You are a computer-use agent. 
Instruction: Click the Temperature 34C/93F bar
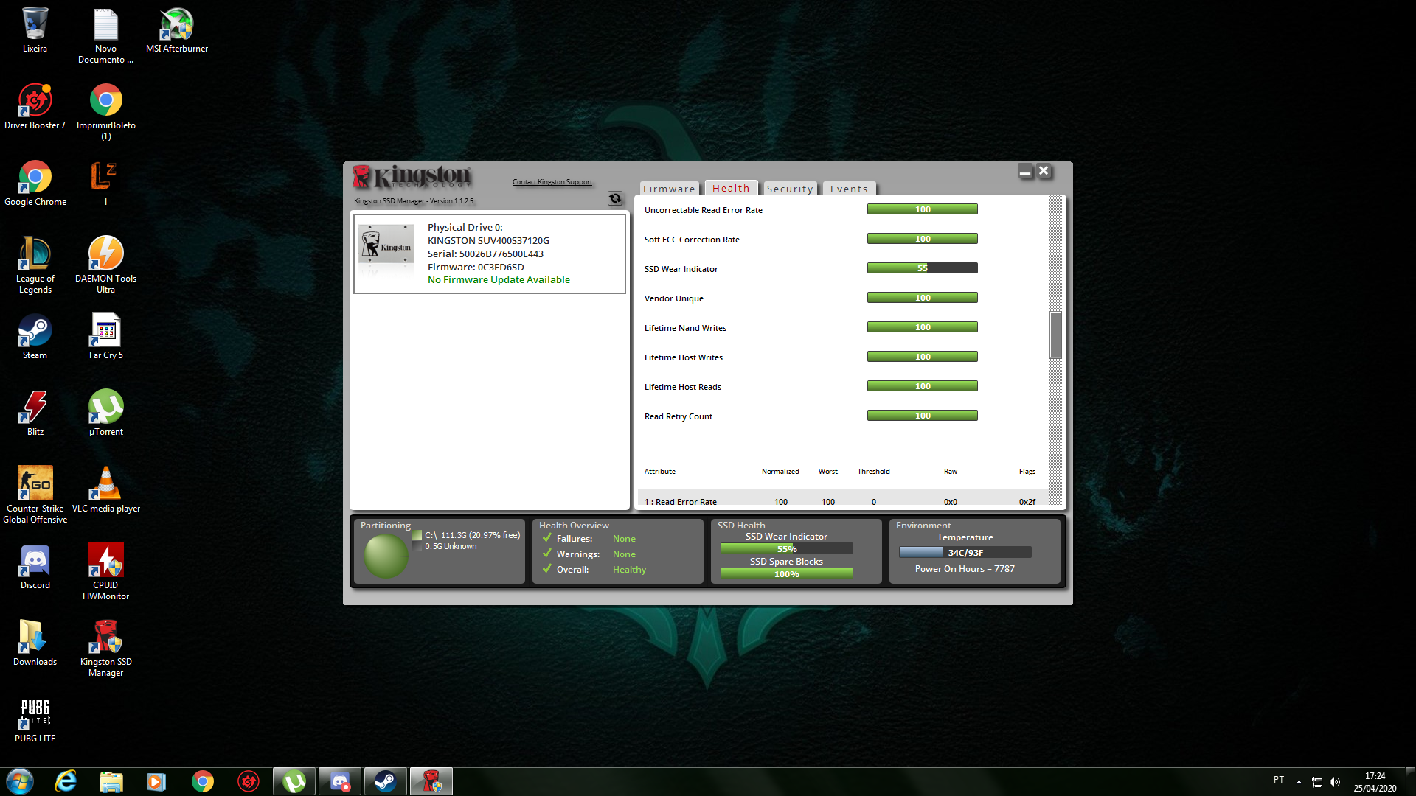point(965,552)
